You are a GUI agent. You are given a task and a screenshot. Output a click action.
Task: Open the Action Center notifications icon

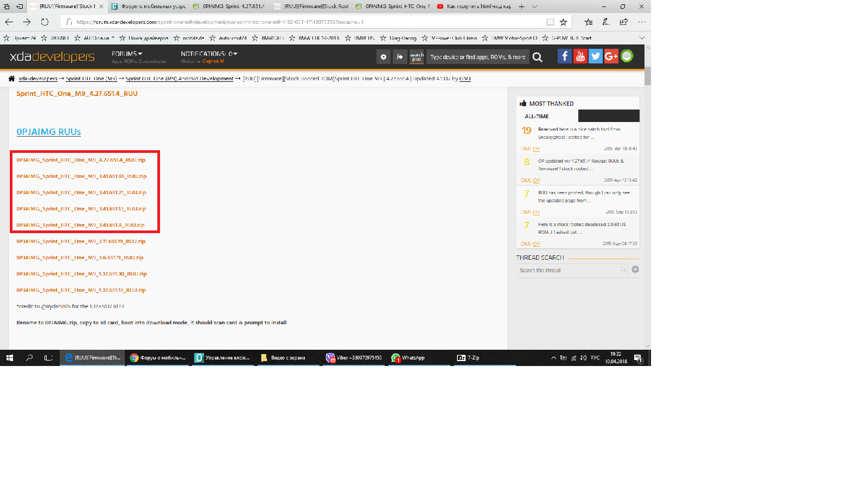[638, 358]
